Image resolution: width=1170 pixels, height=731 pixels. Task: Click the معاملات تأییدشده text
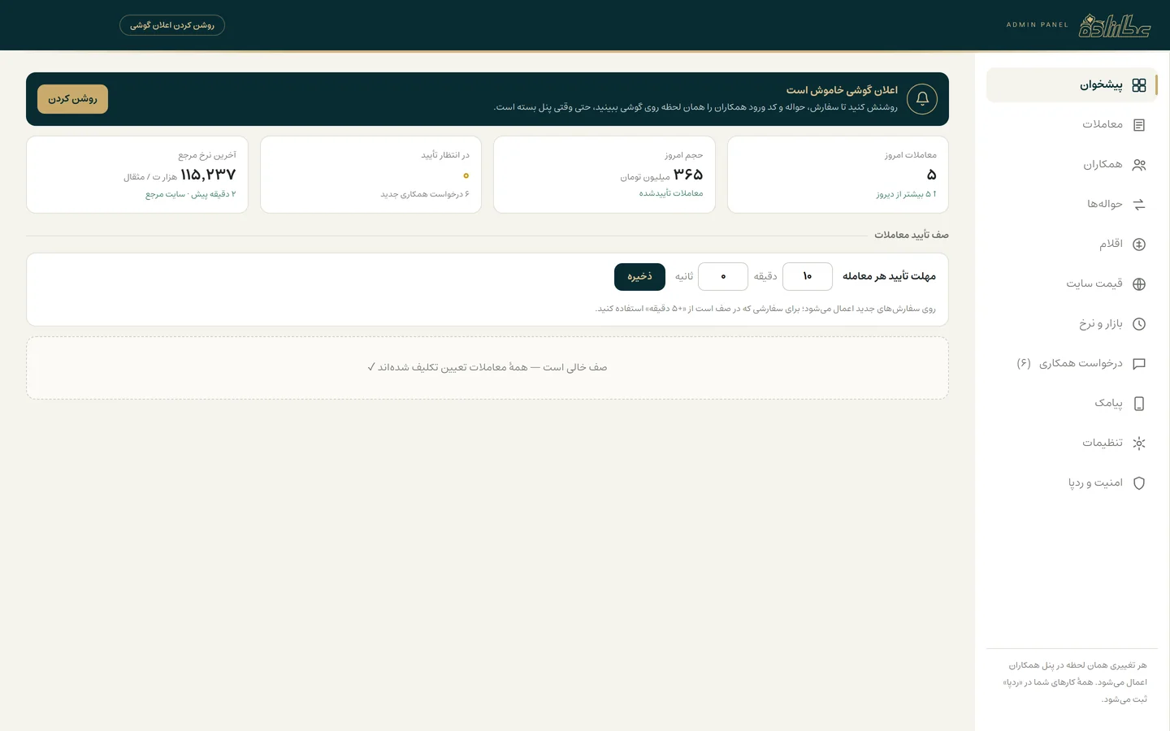(671, 193)
